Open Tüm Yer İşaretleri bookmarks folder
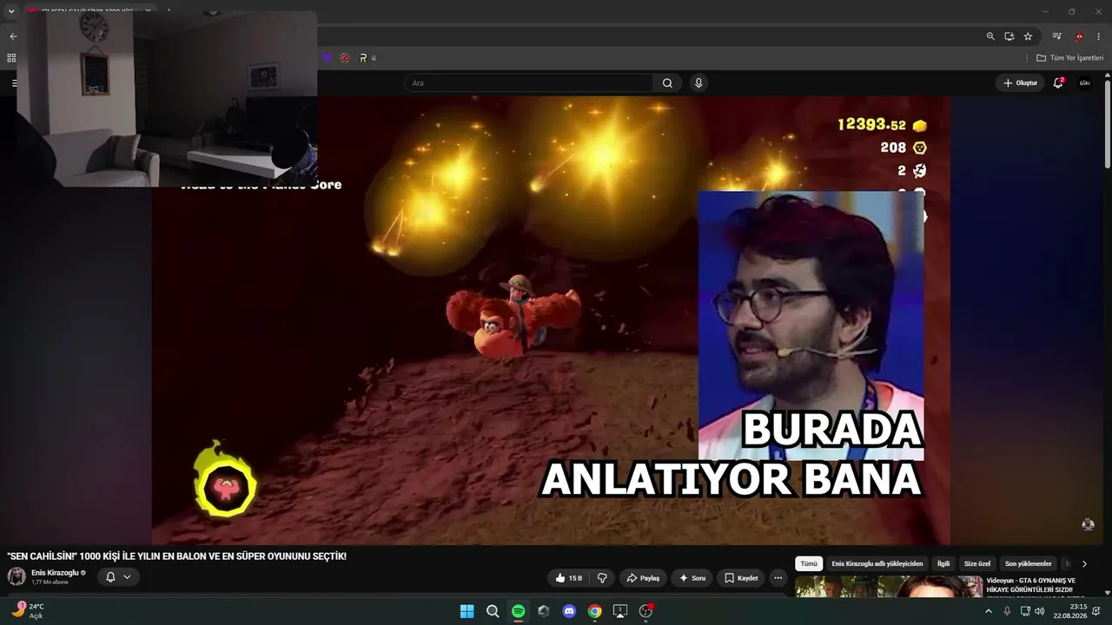The height and width of the screenshot is (625, 1112). 1069,58
